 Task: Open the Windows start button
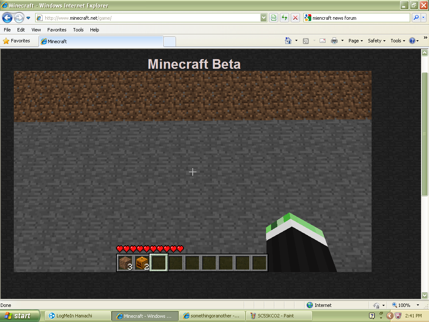[x=20, y=316]
